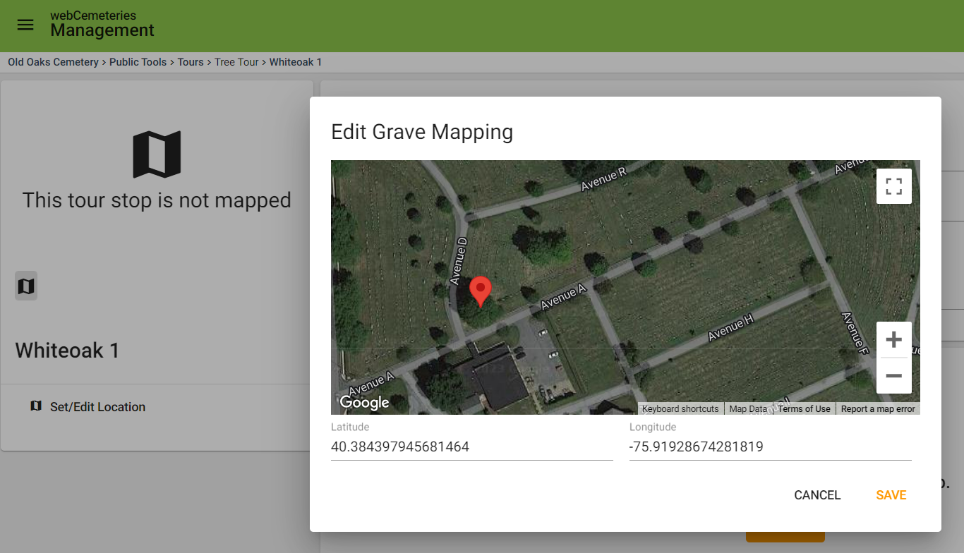964x553 pixels.
Task: Click the map icon beside Set/Edit Location
Action: [x=36, y=406]
